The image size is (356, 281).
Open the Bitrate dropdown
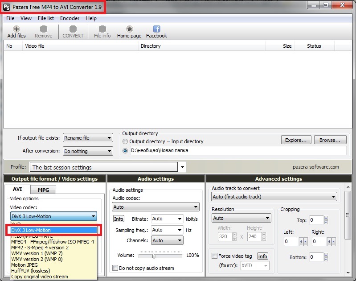pos(167,219)
